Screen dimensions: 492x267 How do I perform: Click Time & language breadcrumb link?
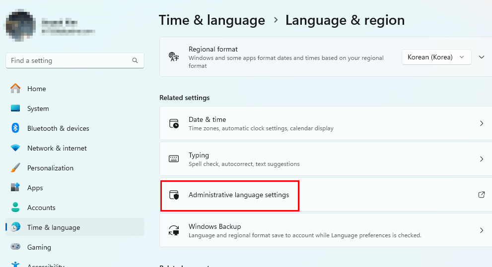point(212,20)
